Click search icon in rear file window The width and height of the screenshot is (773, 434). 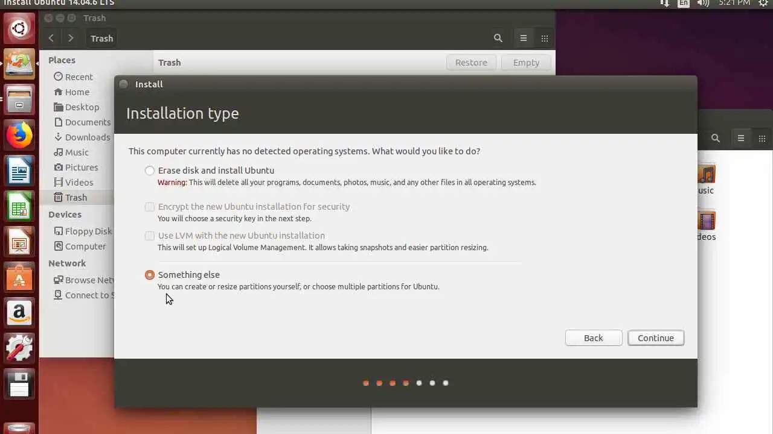(716, 138)
